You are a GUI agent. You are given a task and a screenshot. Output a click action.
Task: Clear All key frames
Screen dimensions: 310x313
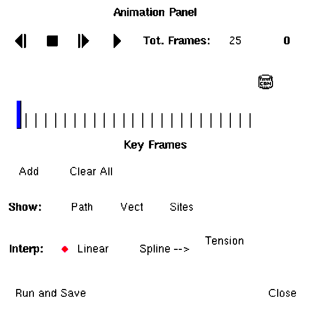(91, 171)
